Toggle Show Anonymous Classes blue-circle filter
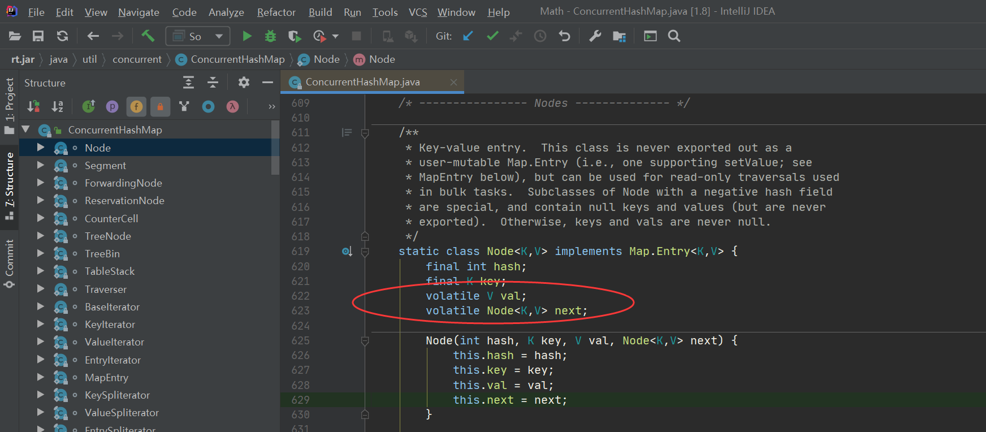Viewport: 986px width, 432px height. click(x=209, y=106)
